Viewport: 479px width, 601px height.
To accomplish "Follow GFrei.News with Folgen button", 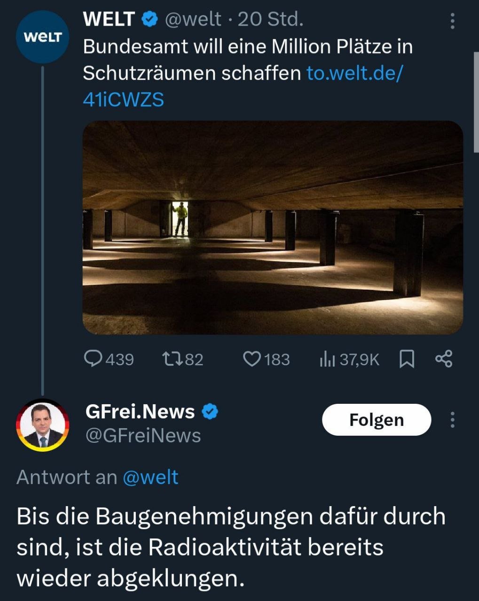I will [376, 420].
